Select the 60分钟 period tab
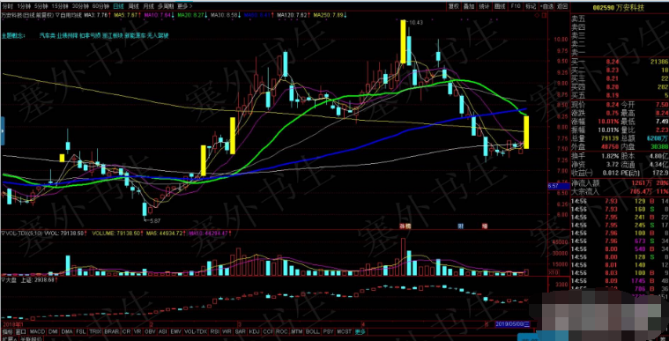Screen dimensions: 669x341 click(x=100, y=6)
